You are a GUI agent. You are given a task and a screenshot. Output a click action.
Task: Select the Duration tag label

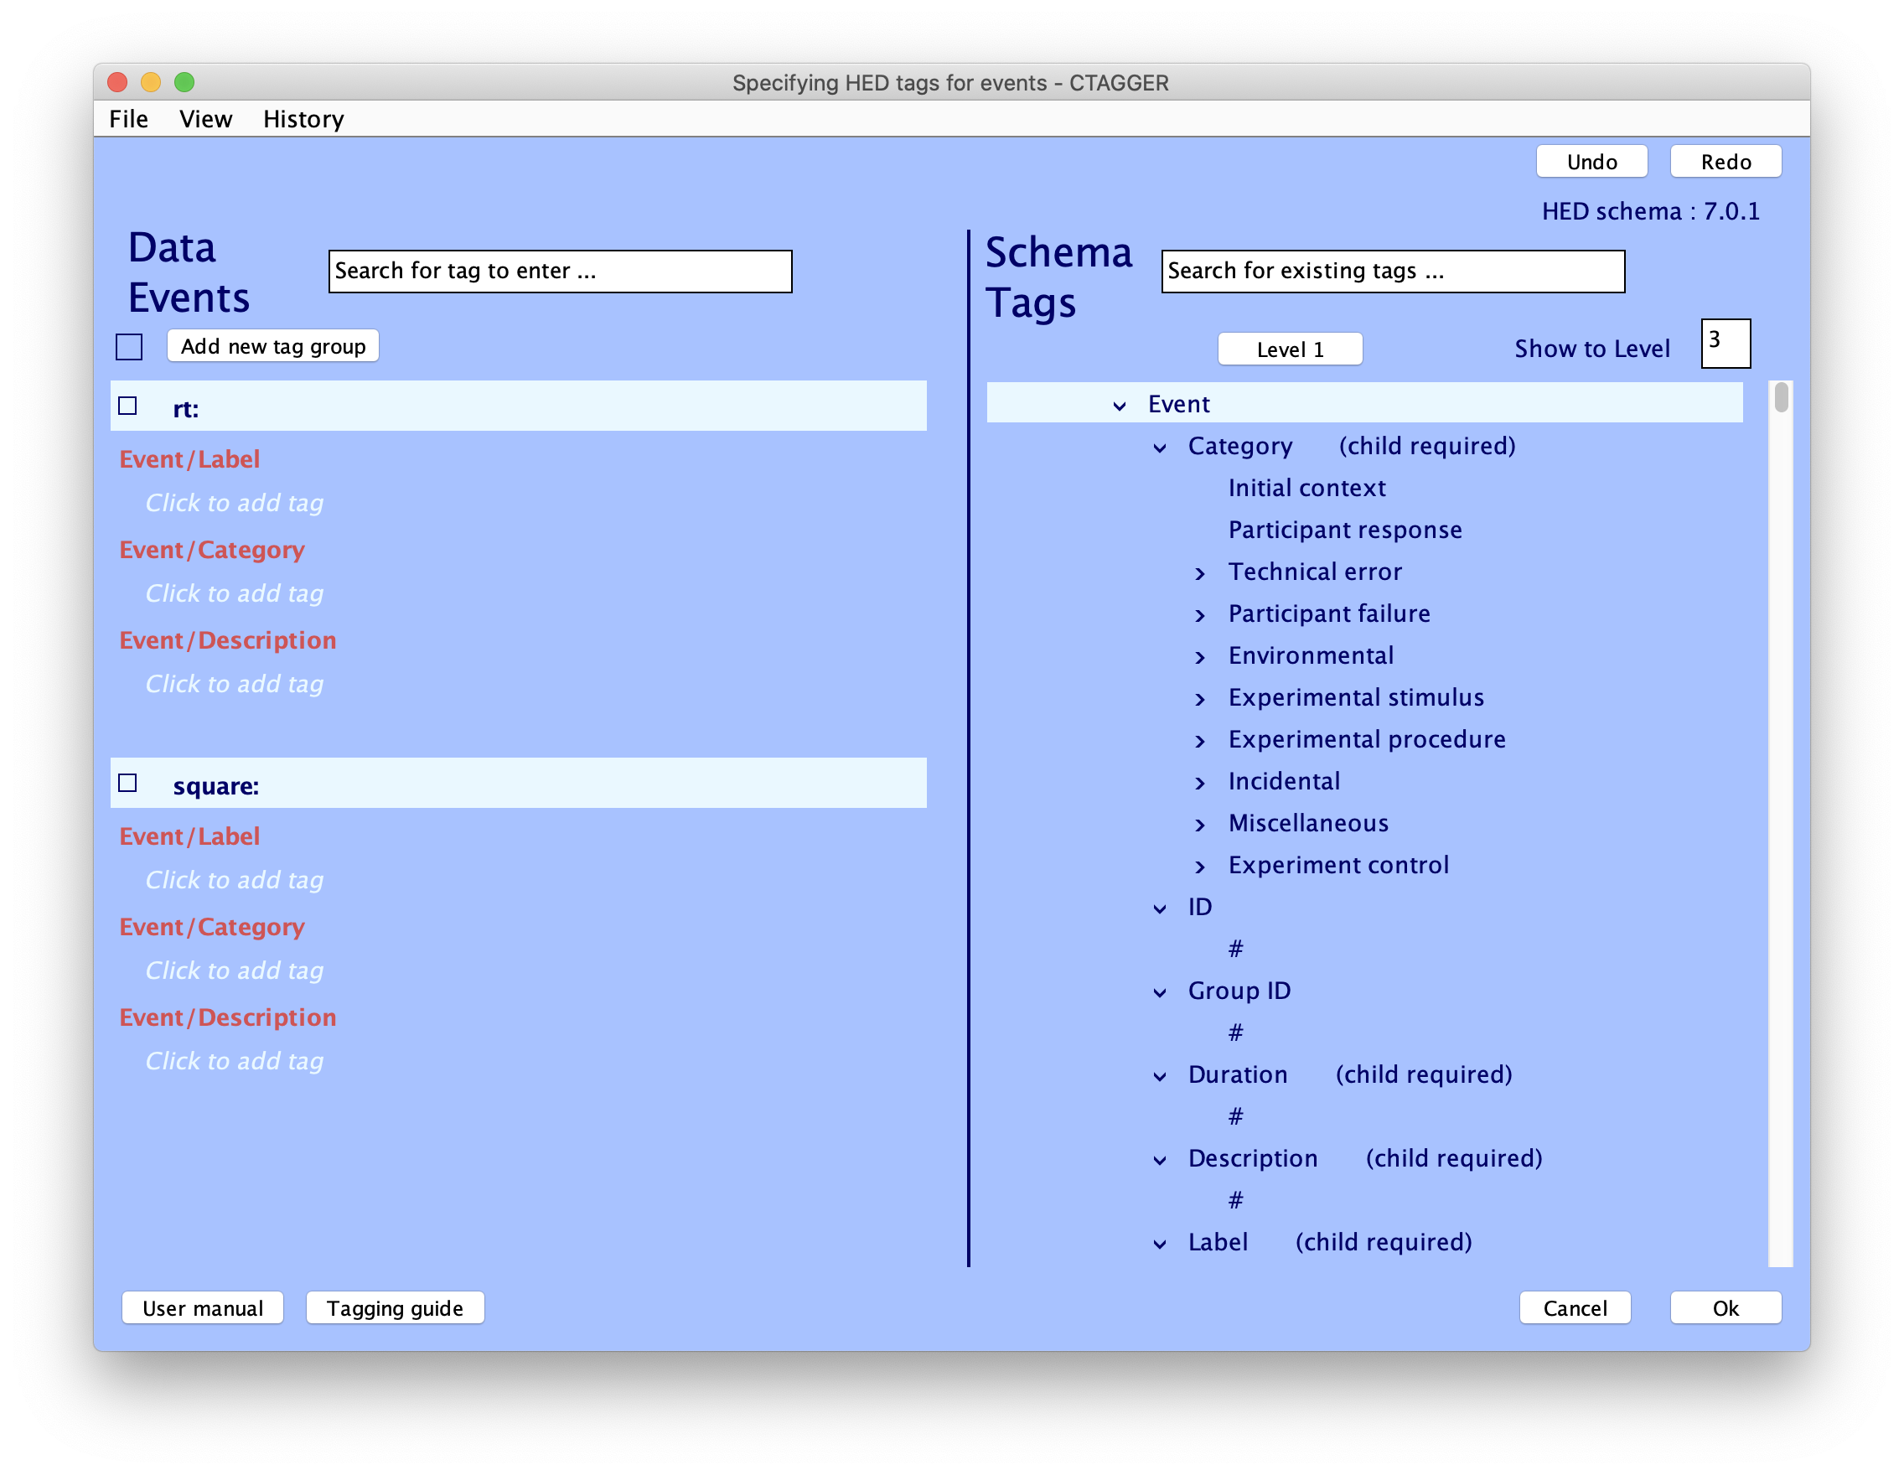tap(1237, 1074)
